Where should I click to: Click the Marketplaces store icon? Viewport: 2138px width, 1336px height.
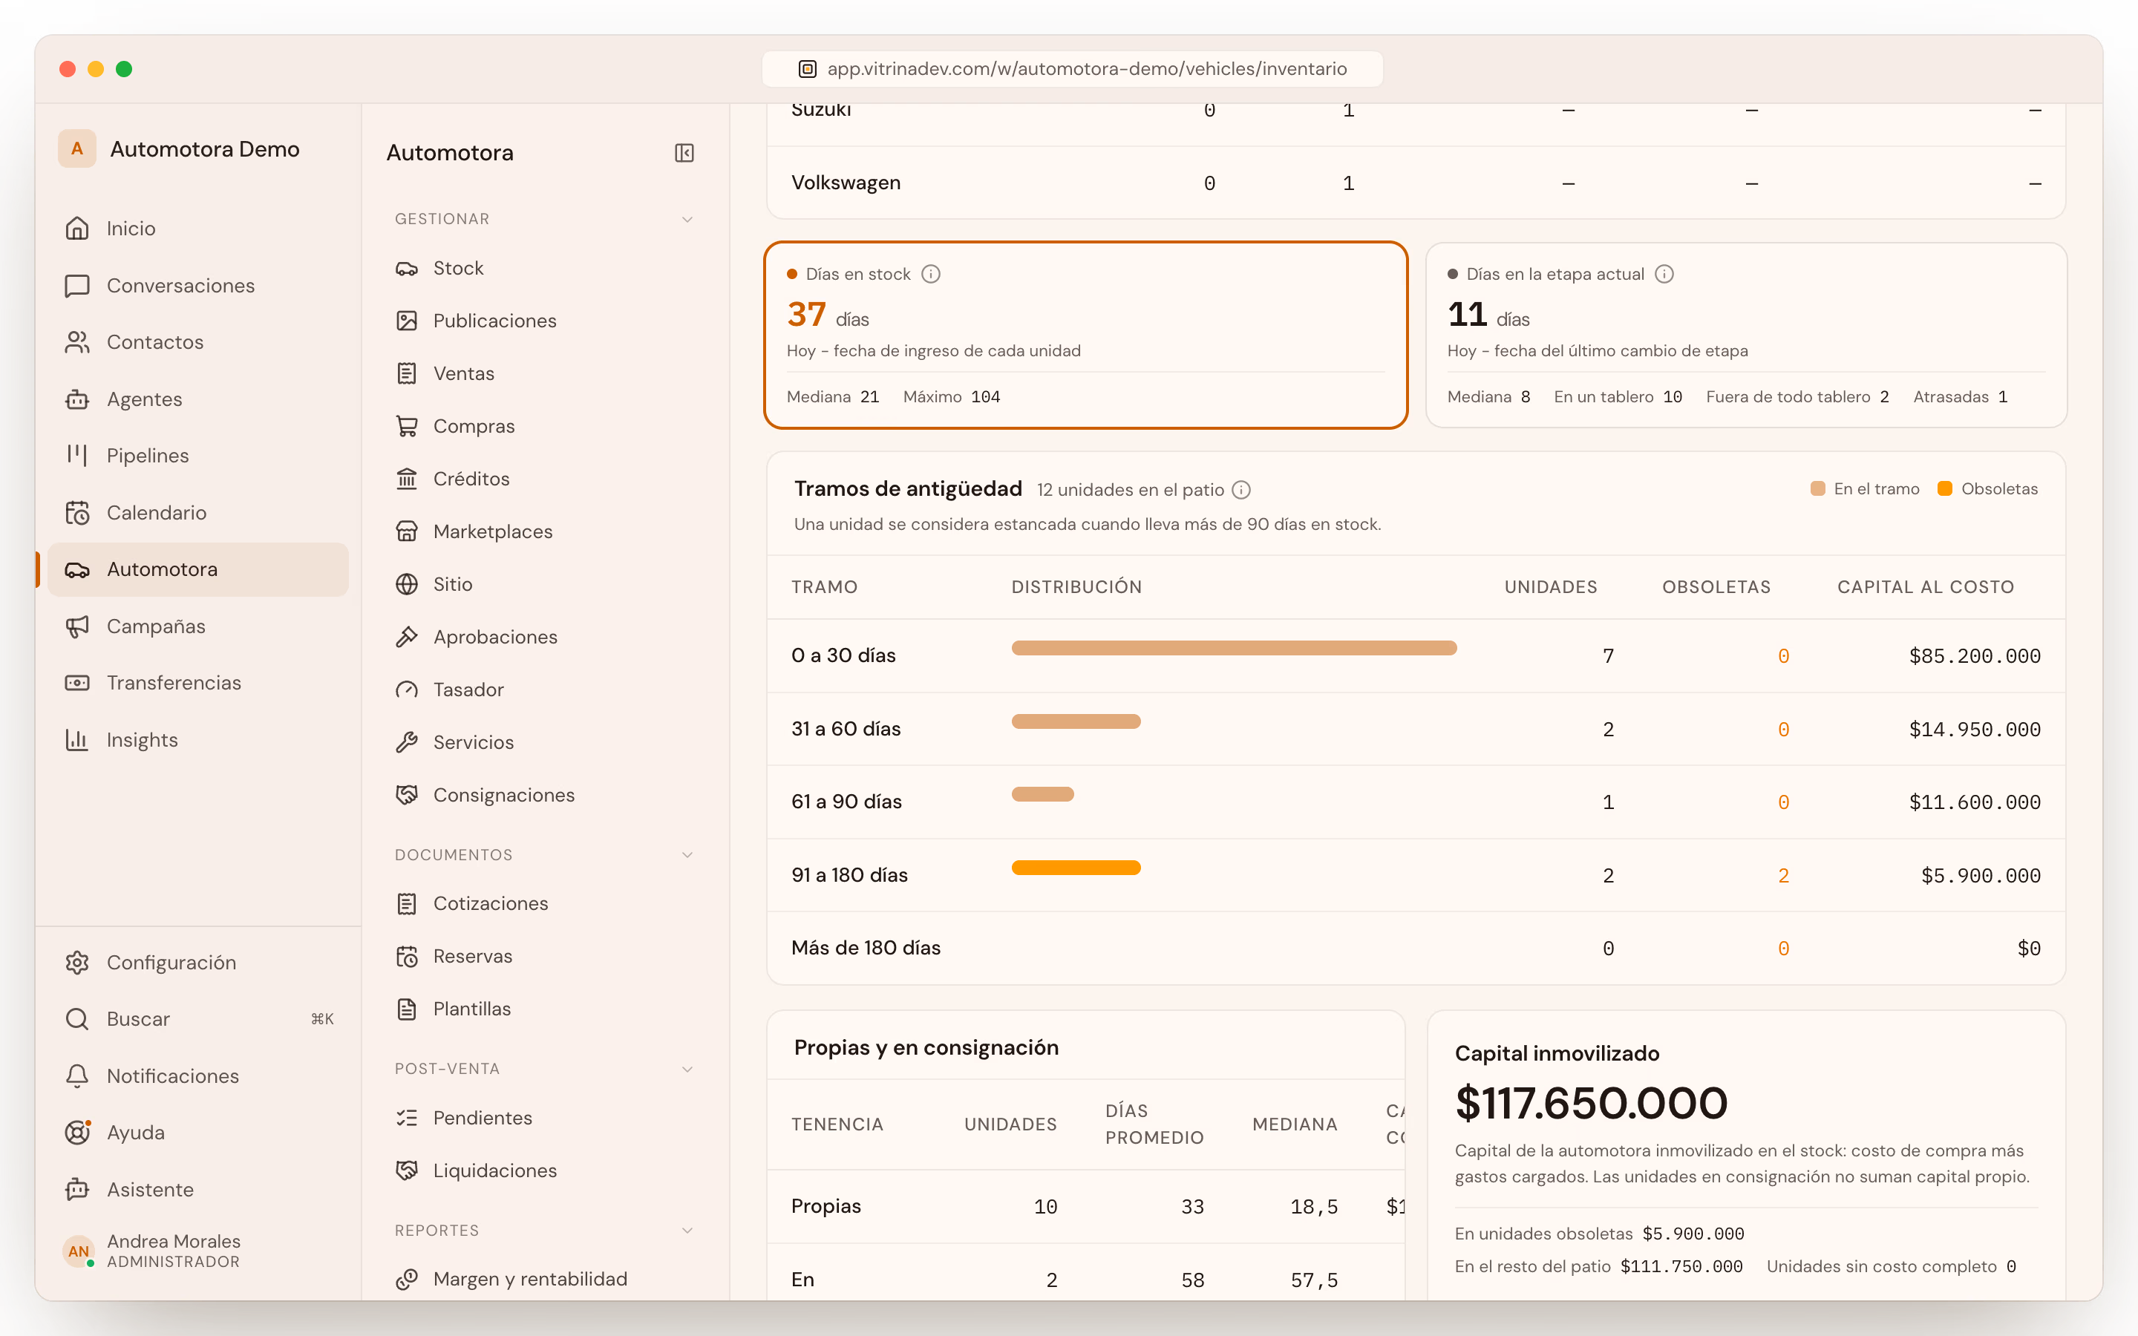[406, 532]
